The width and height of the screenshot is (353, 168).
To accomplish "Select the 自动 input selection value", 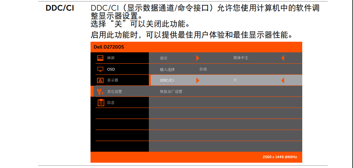I will (x=203, y=69).
